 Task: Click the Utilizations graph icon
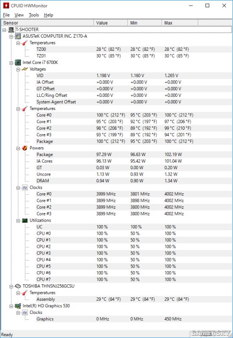[x=25, y=220]
